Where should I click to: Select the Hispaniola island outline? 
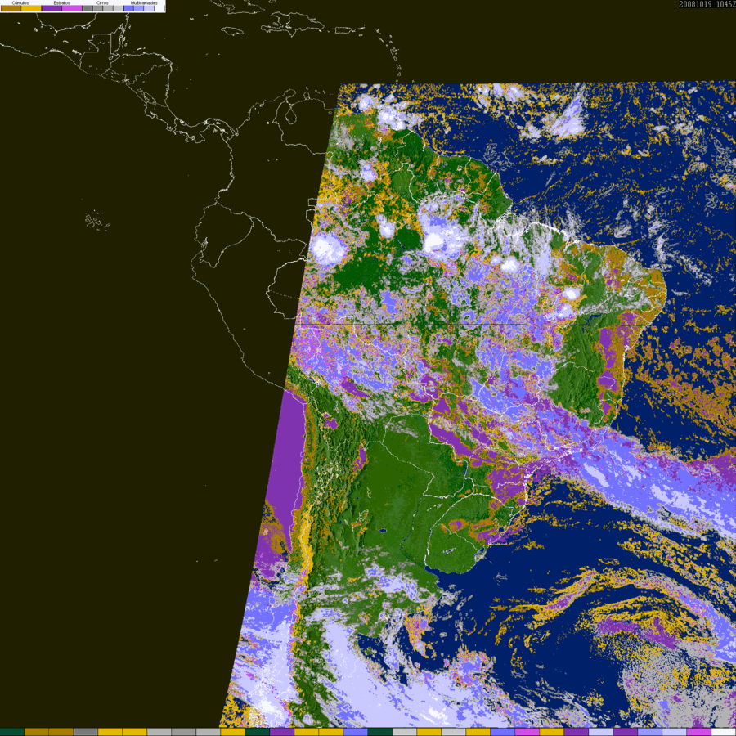point(292,24)
